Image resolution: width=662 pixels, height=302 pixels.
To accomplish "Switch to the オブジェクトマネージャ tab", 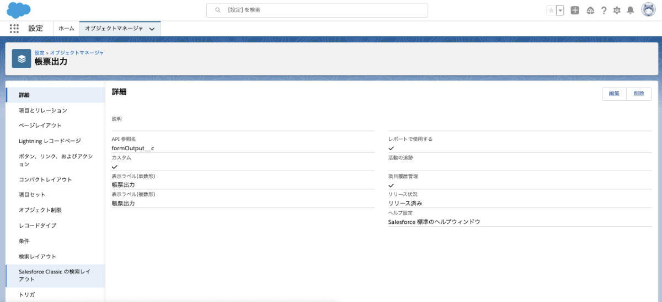I will click(x=114, y=29).
